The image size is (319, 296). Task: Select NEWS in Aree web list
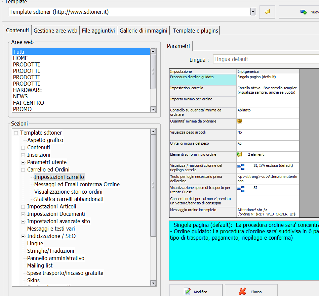(x=81, y=96)
